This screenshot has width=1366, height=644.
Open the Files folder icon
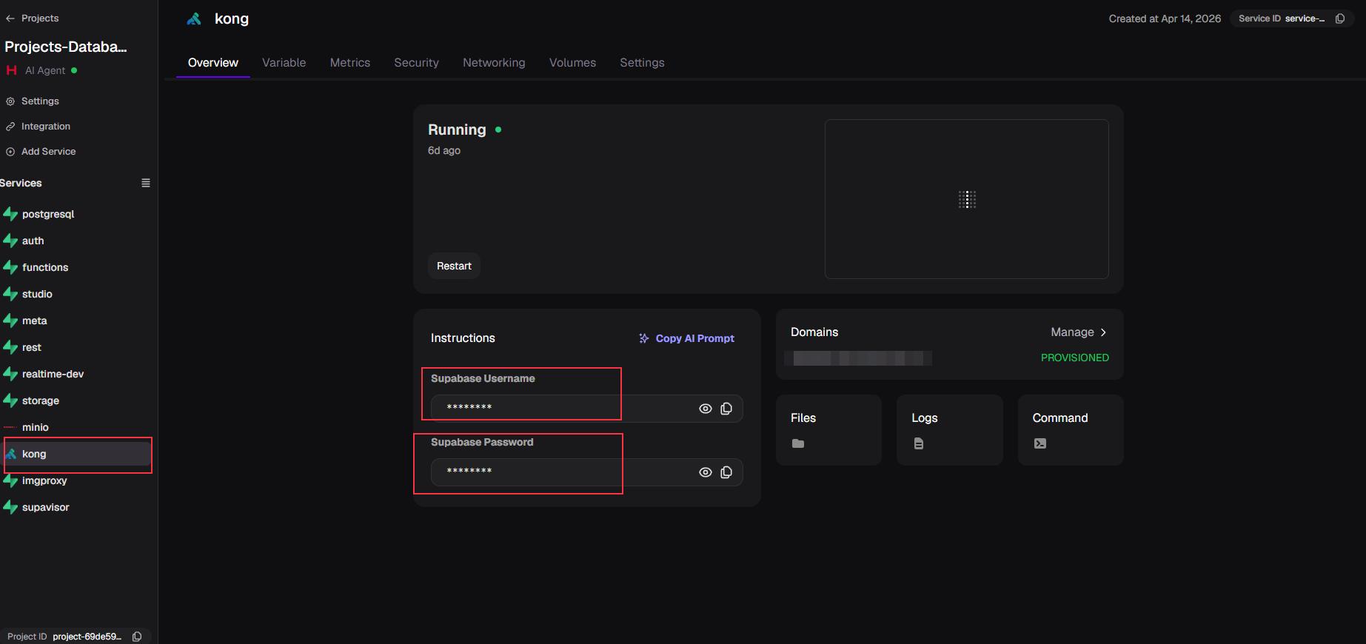pyautogui.click(x=798, y=443)
